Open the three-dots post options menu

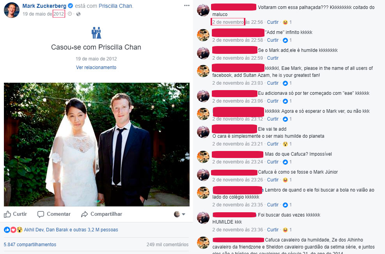pos(187,5)
